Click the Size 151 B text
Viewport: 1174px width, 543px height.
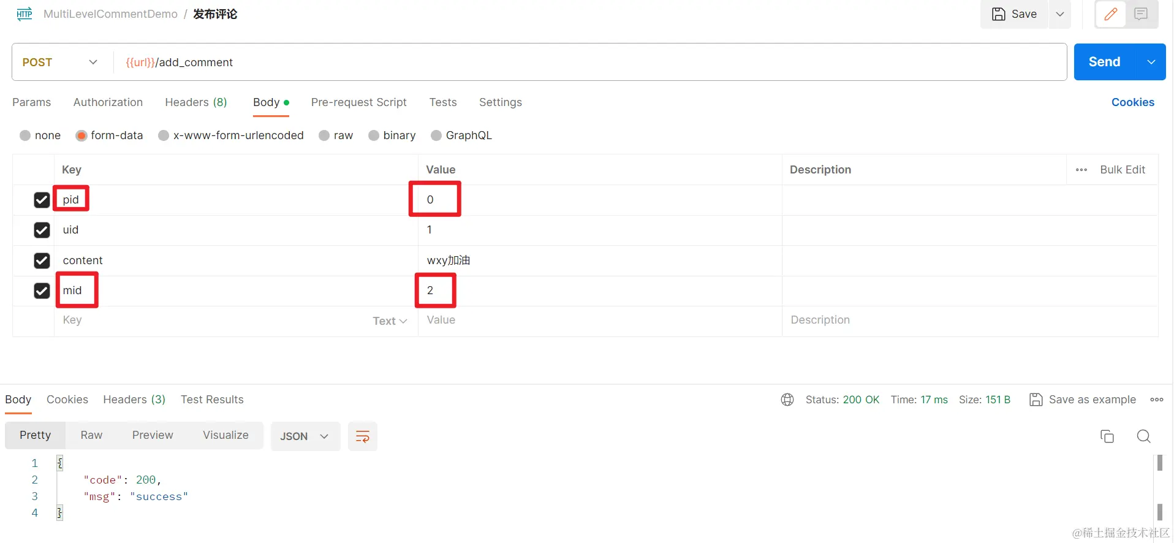pyautogui.click(x=985, y=400)
